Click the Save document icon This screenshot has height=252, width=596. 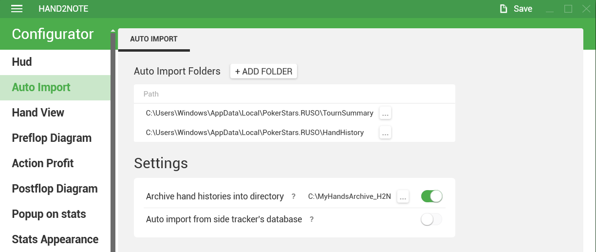tap(503, 9)
